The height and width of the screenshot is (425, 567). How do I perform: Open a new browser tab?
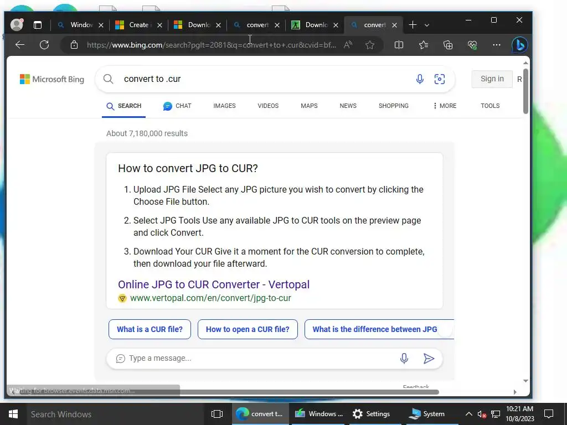point(412,25)
